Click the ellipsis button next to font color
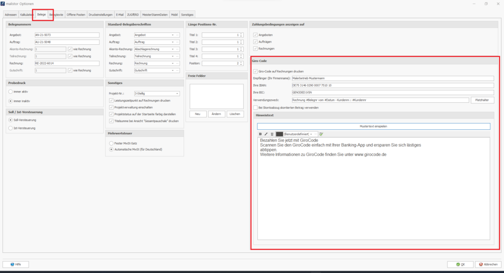 316,134
